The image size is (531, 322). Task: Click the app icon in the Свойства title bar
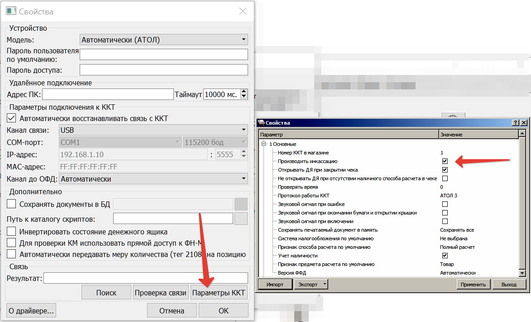click(11, 11)
